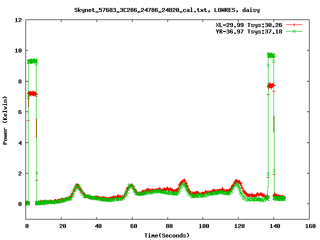
Task: Click the red calibration plateau near 7.7 K at end
Action: pos(271,85)
